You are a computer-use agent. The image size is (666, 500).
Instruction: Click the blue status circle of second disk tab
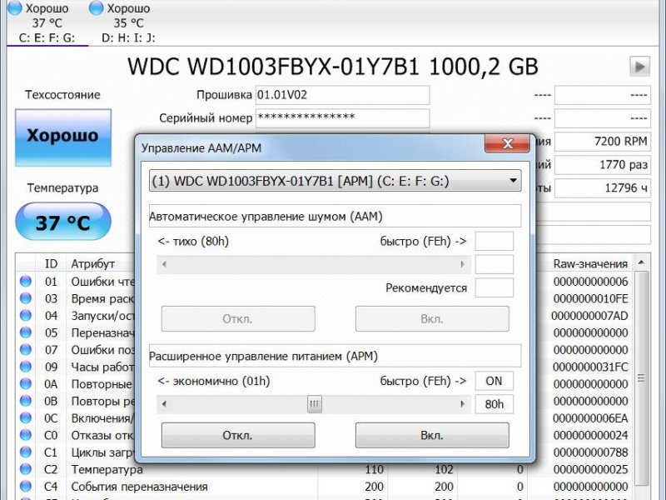click(x=96, y=8)
